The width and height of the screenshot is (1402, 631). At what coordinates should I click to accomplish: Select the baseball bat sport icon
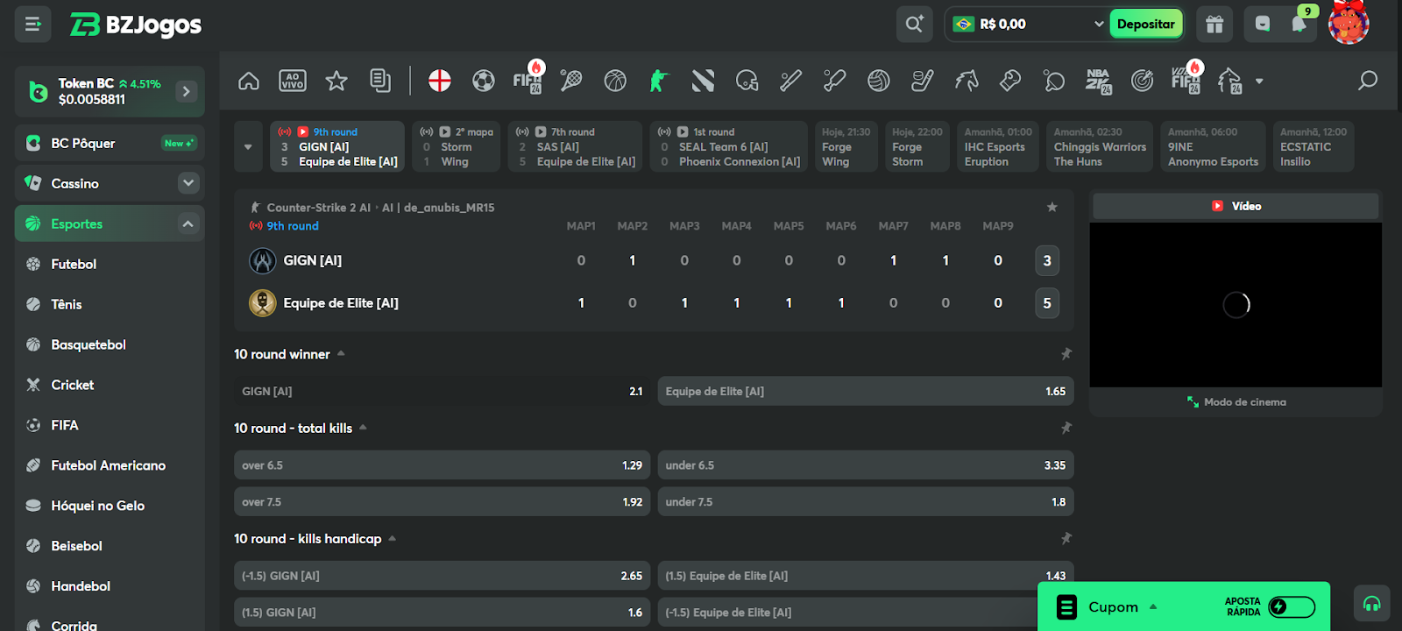pos(790,81)
